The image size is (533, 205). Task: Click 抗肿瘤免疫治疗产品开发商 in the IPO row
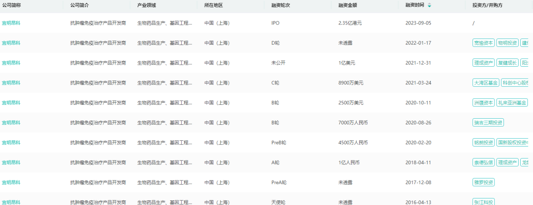tap(98, 23)
